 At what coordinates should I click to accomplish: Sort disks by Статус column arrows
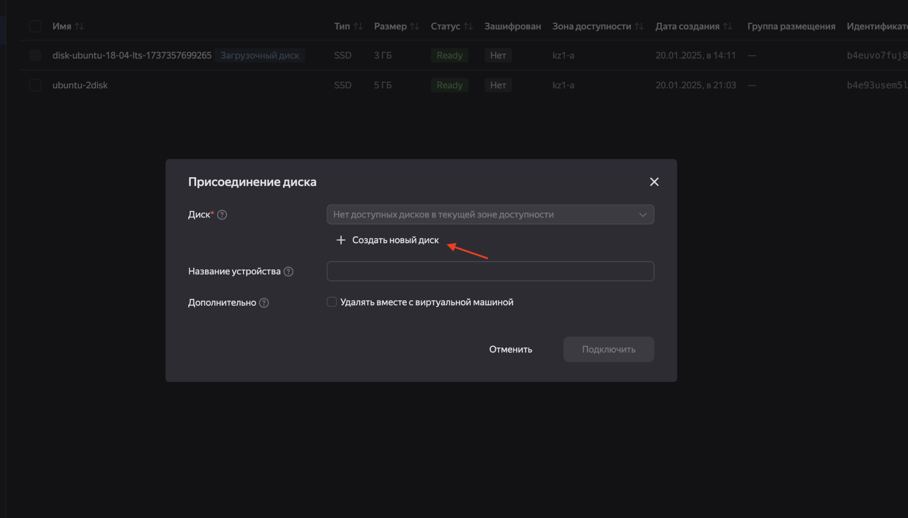[468, 26]
